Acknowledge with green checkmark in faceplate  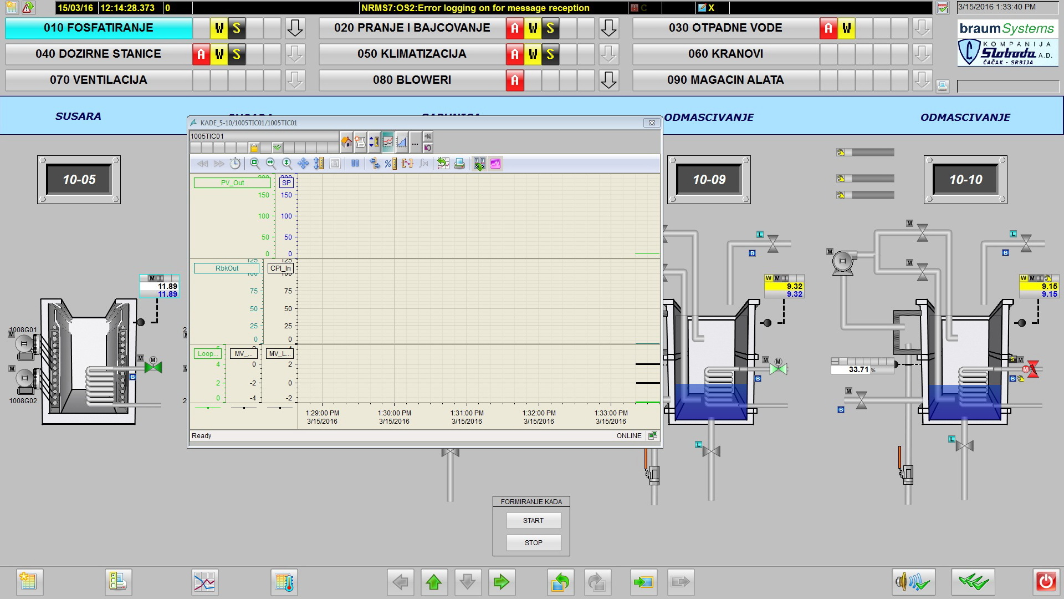coord(277,148)
